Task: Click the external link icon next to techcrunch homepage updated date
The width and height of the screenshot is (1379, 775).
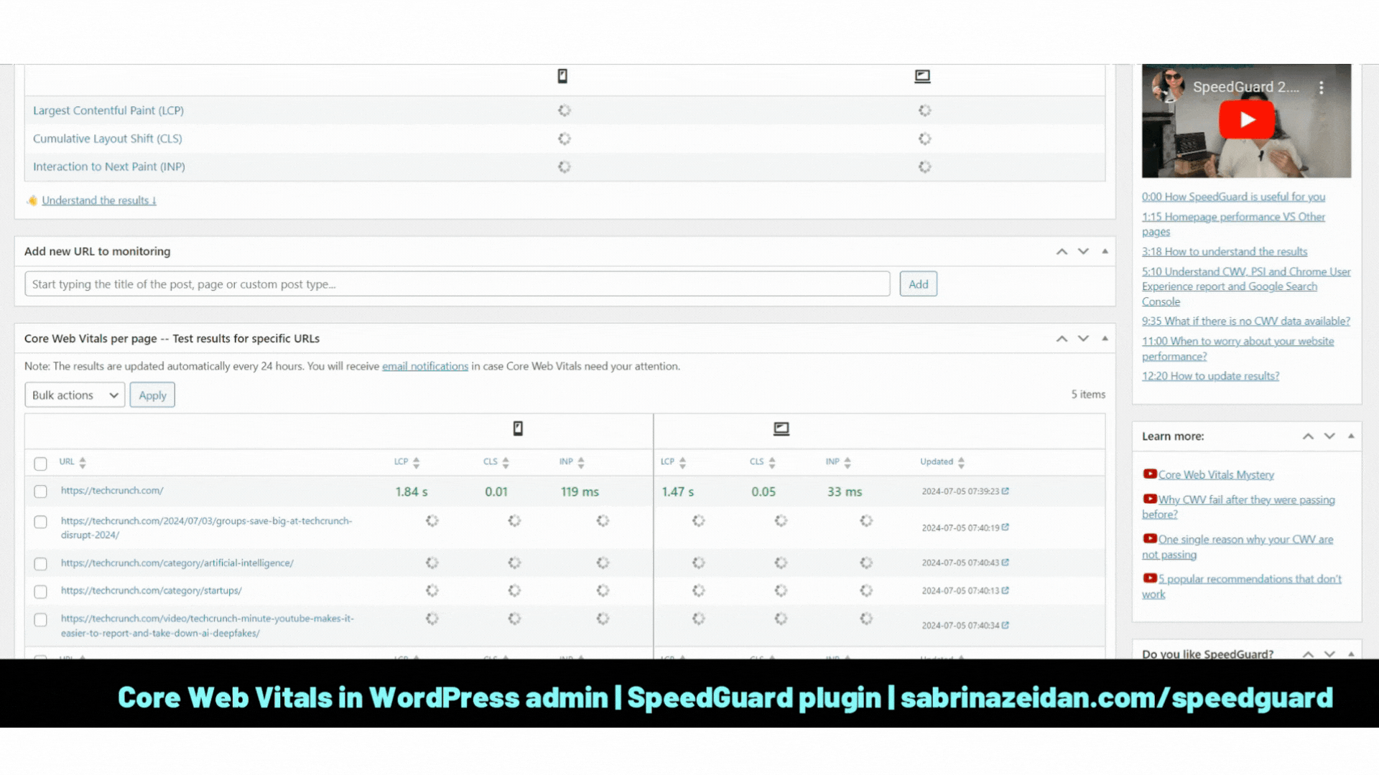Action: click(x=1006, y=491)
